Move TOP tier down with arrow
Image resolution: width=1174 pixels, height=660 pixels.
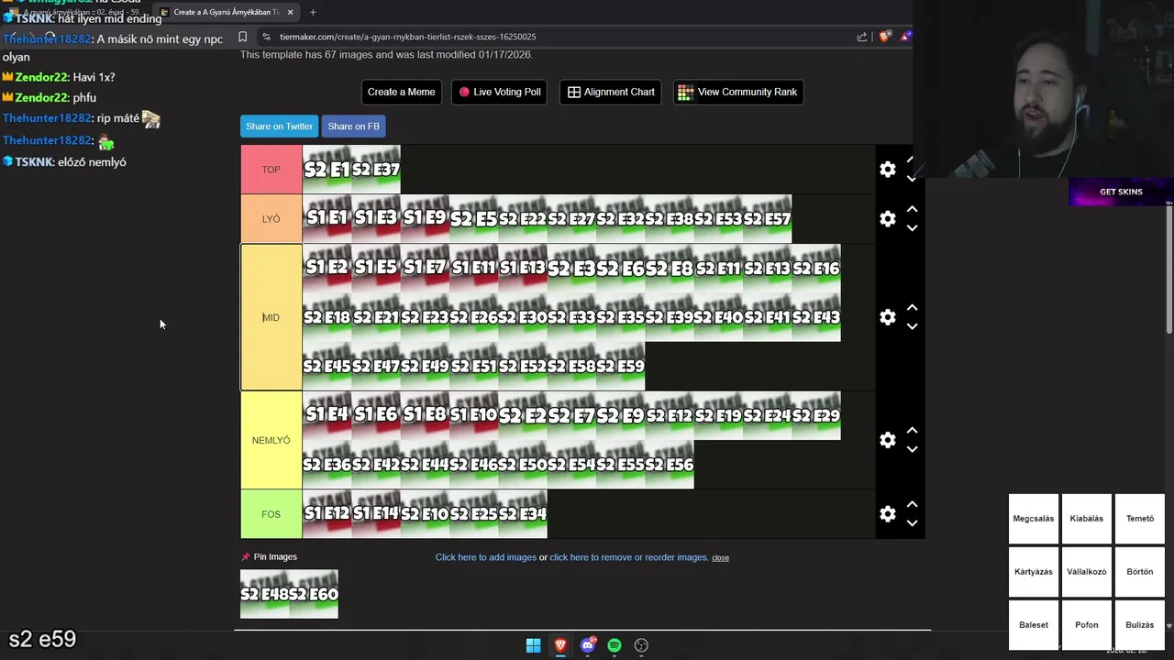point(912,179)
